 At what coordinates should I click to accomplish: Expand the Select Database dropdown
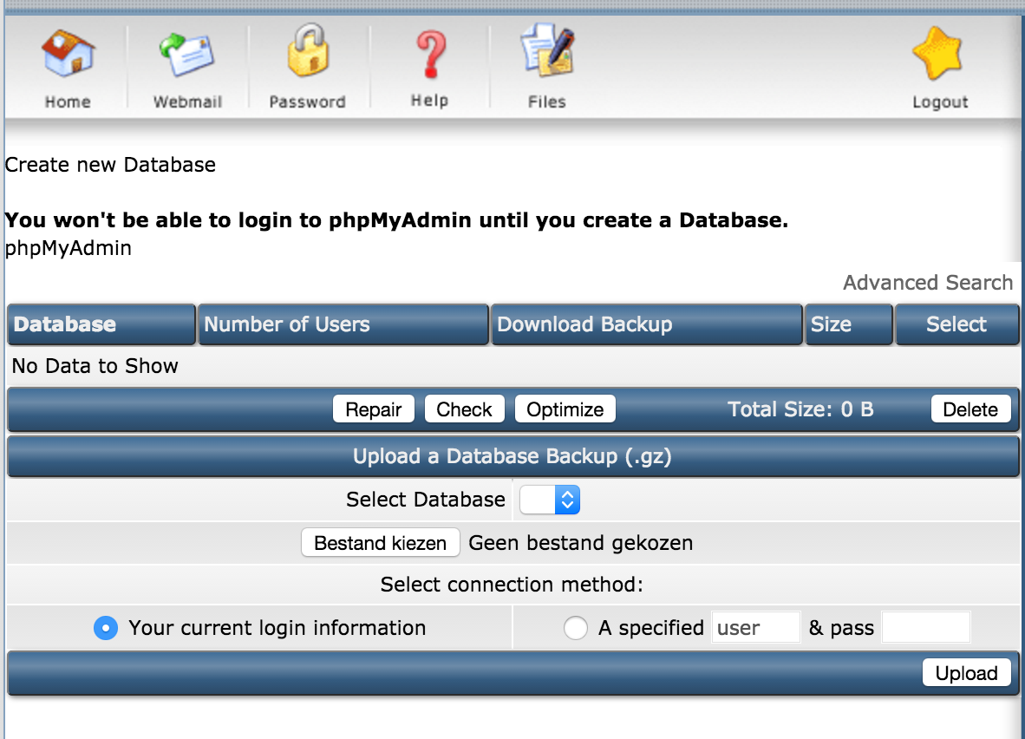pyautogui.click(x=549, y=500)
